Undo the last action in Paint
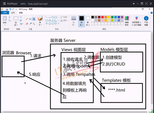The image size is (154, 113). pos(10,9)
